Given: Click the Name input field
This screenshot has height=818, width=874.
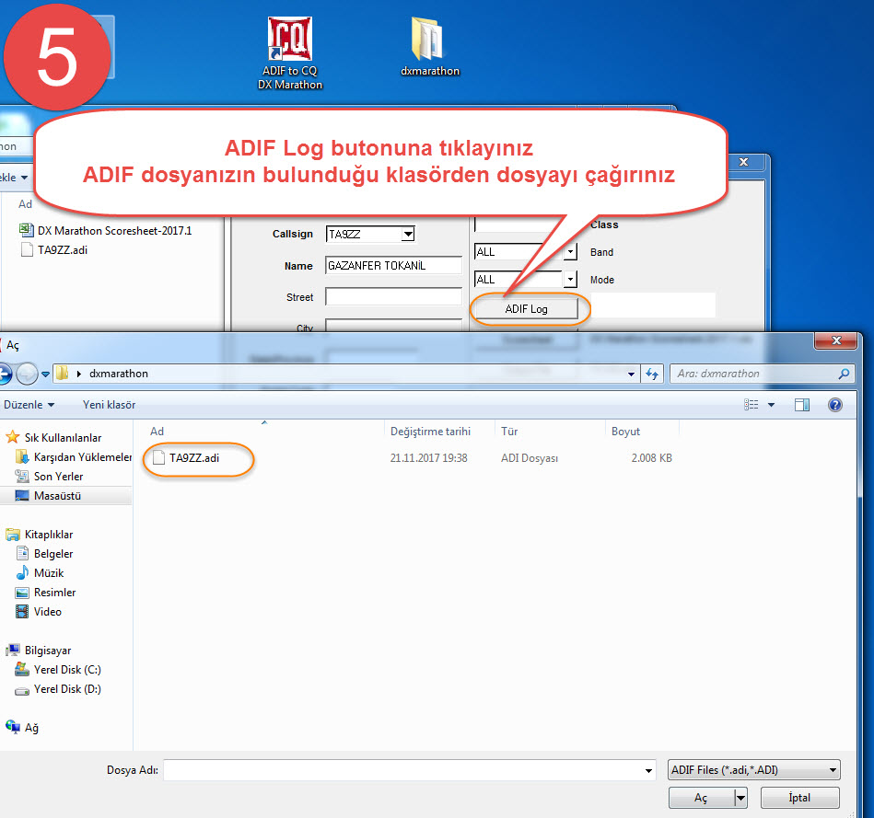Looking at the screenshot, I should click(393, 266).
